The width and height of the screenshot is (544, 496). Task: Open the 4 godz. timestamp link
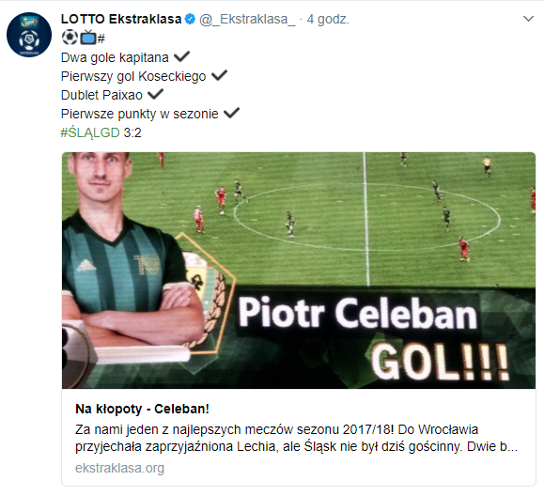(x=328, y=20)
